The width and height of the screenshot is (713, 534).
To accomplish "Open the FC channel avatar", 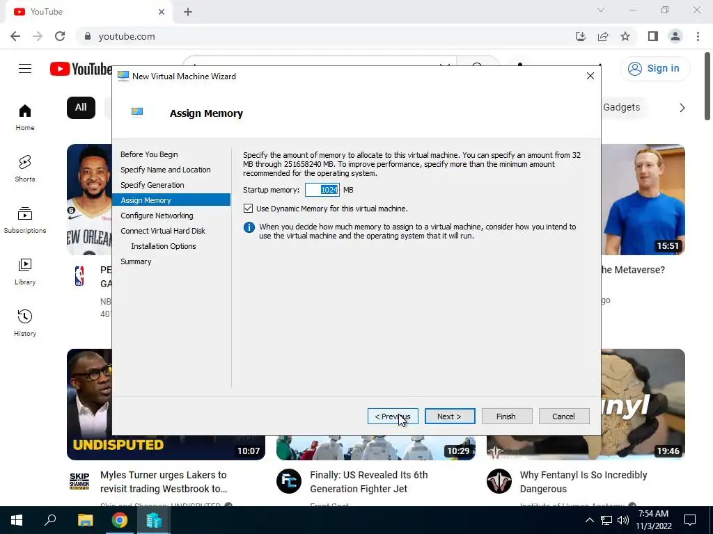I will coord(289,481).
